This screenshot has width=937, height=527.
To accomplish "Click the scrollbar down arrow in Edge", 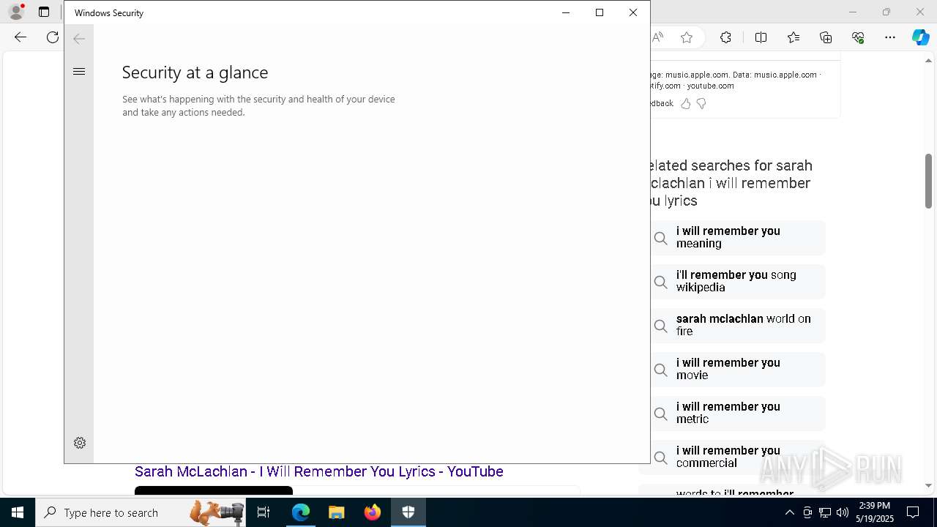I will pos(928,486).
